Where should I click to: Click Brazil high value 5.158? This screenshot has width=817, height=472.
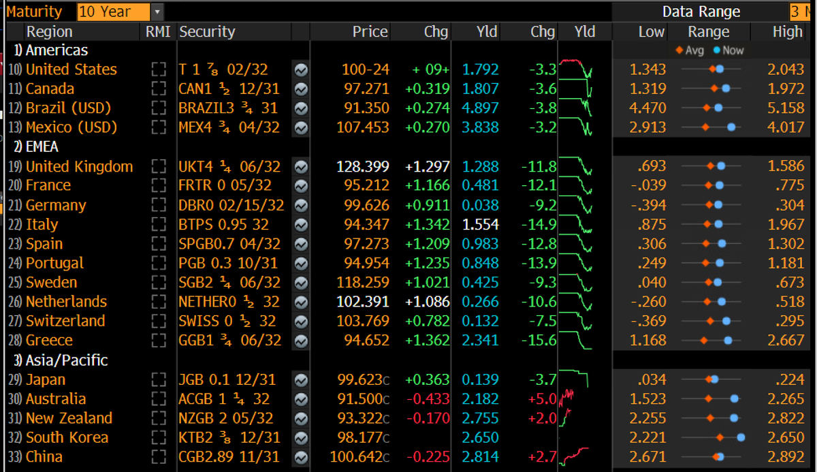click(x=786, y=108)
